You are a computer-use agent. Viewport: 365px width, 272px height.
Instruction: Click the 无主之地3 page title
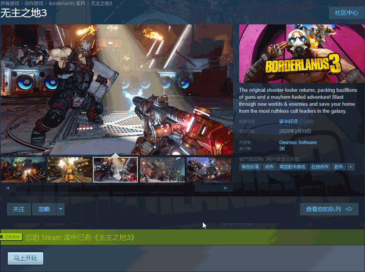pyautogui.click(x=24, y=13)
